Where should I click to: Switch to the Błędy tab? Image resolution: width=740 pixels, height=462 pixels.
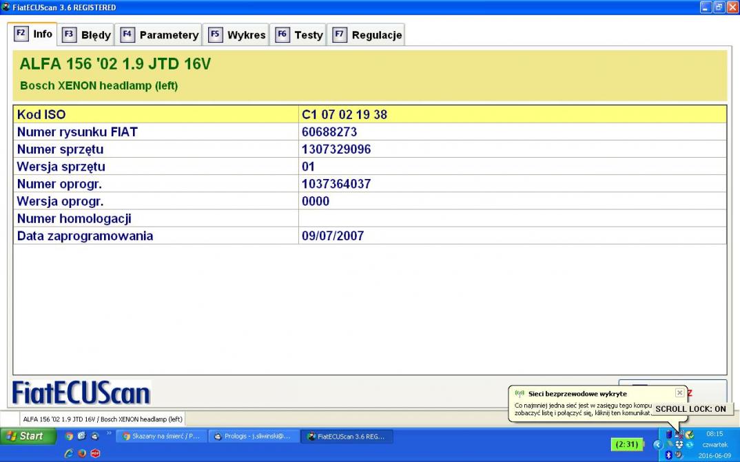tap(87, 35)
